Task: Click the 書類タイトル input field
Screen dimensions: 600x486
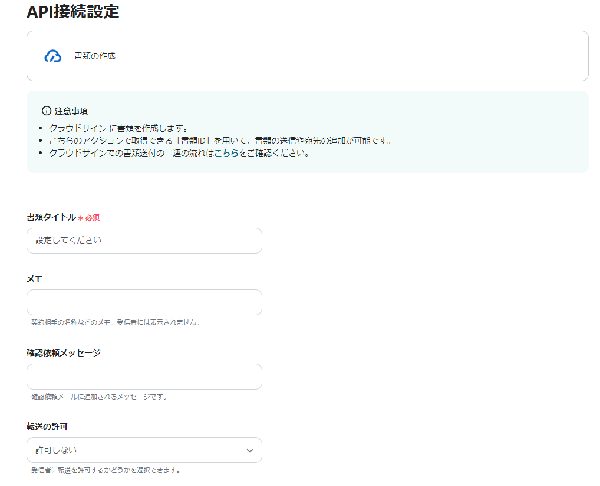Action: tap(144, 240)
